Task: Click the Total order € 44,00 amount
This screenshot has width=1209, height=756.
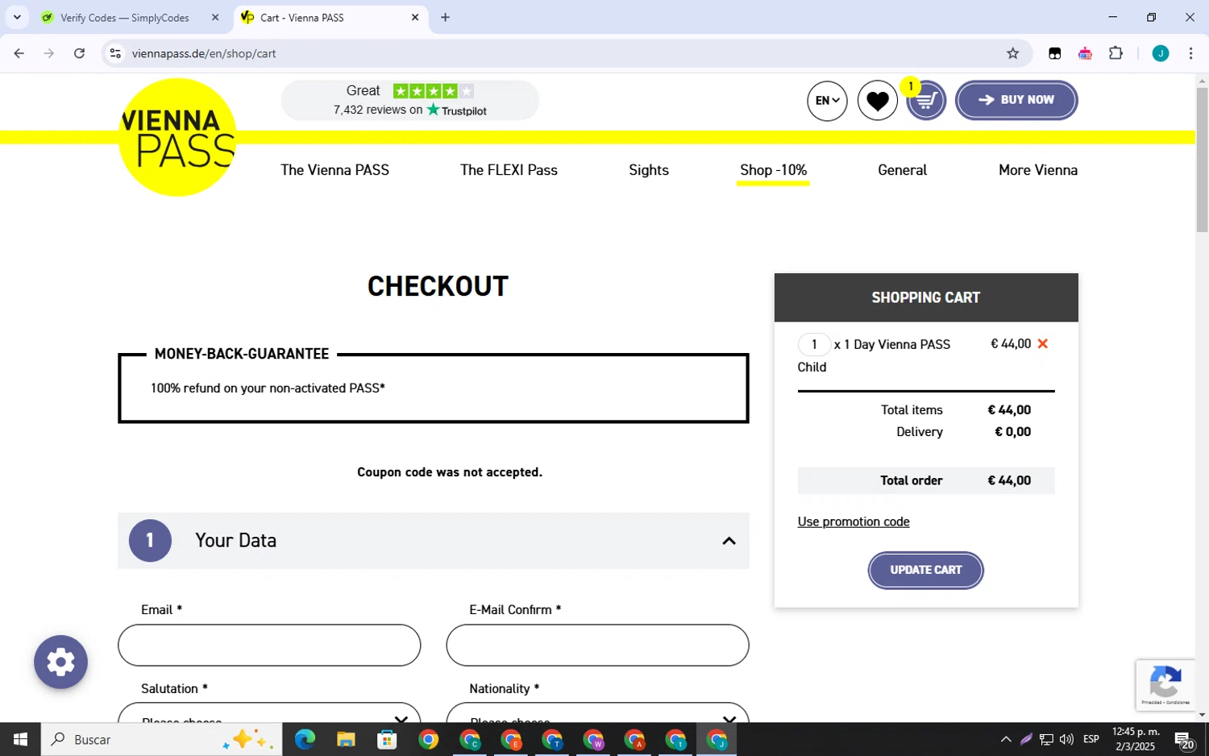Action: coord(1009,480)
